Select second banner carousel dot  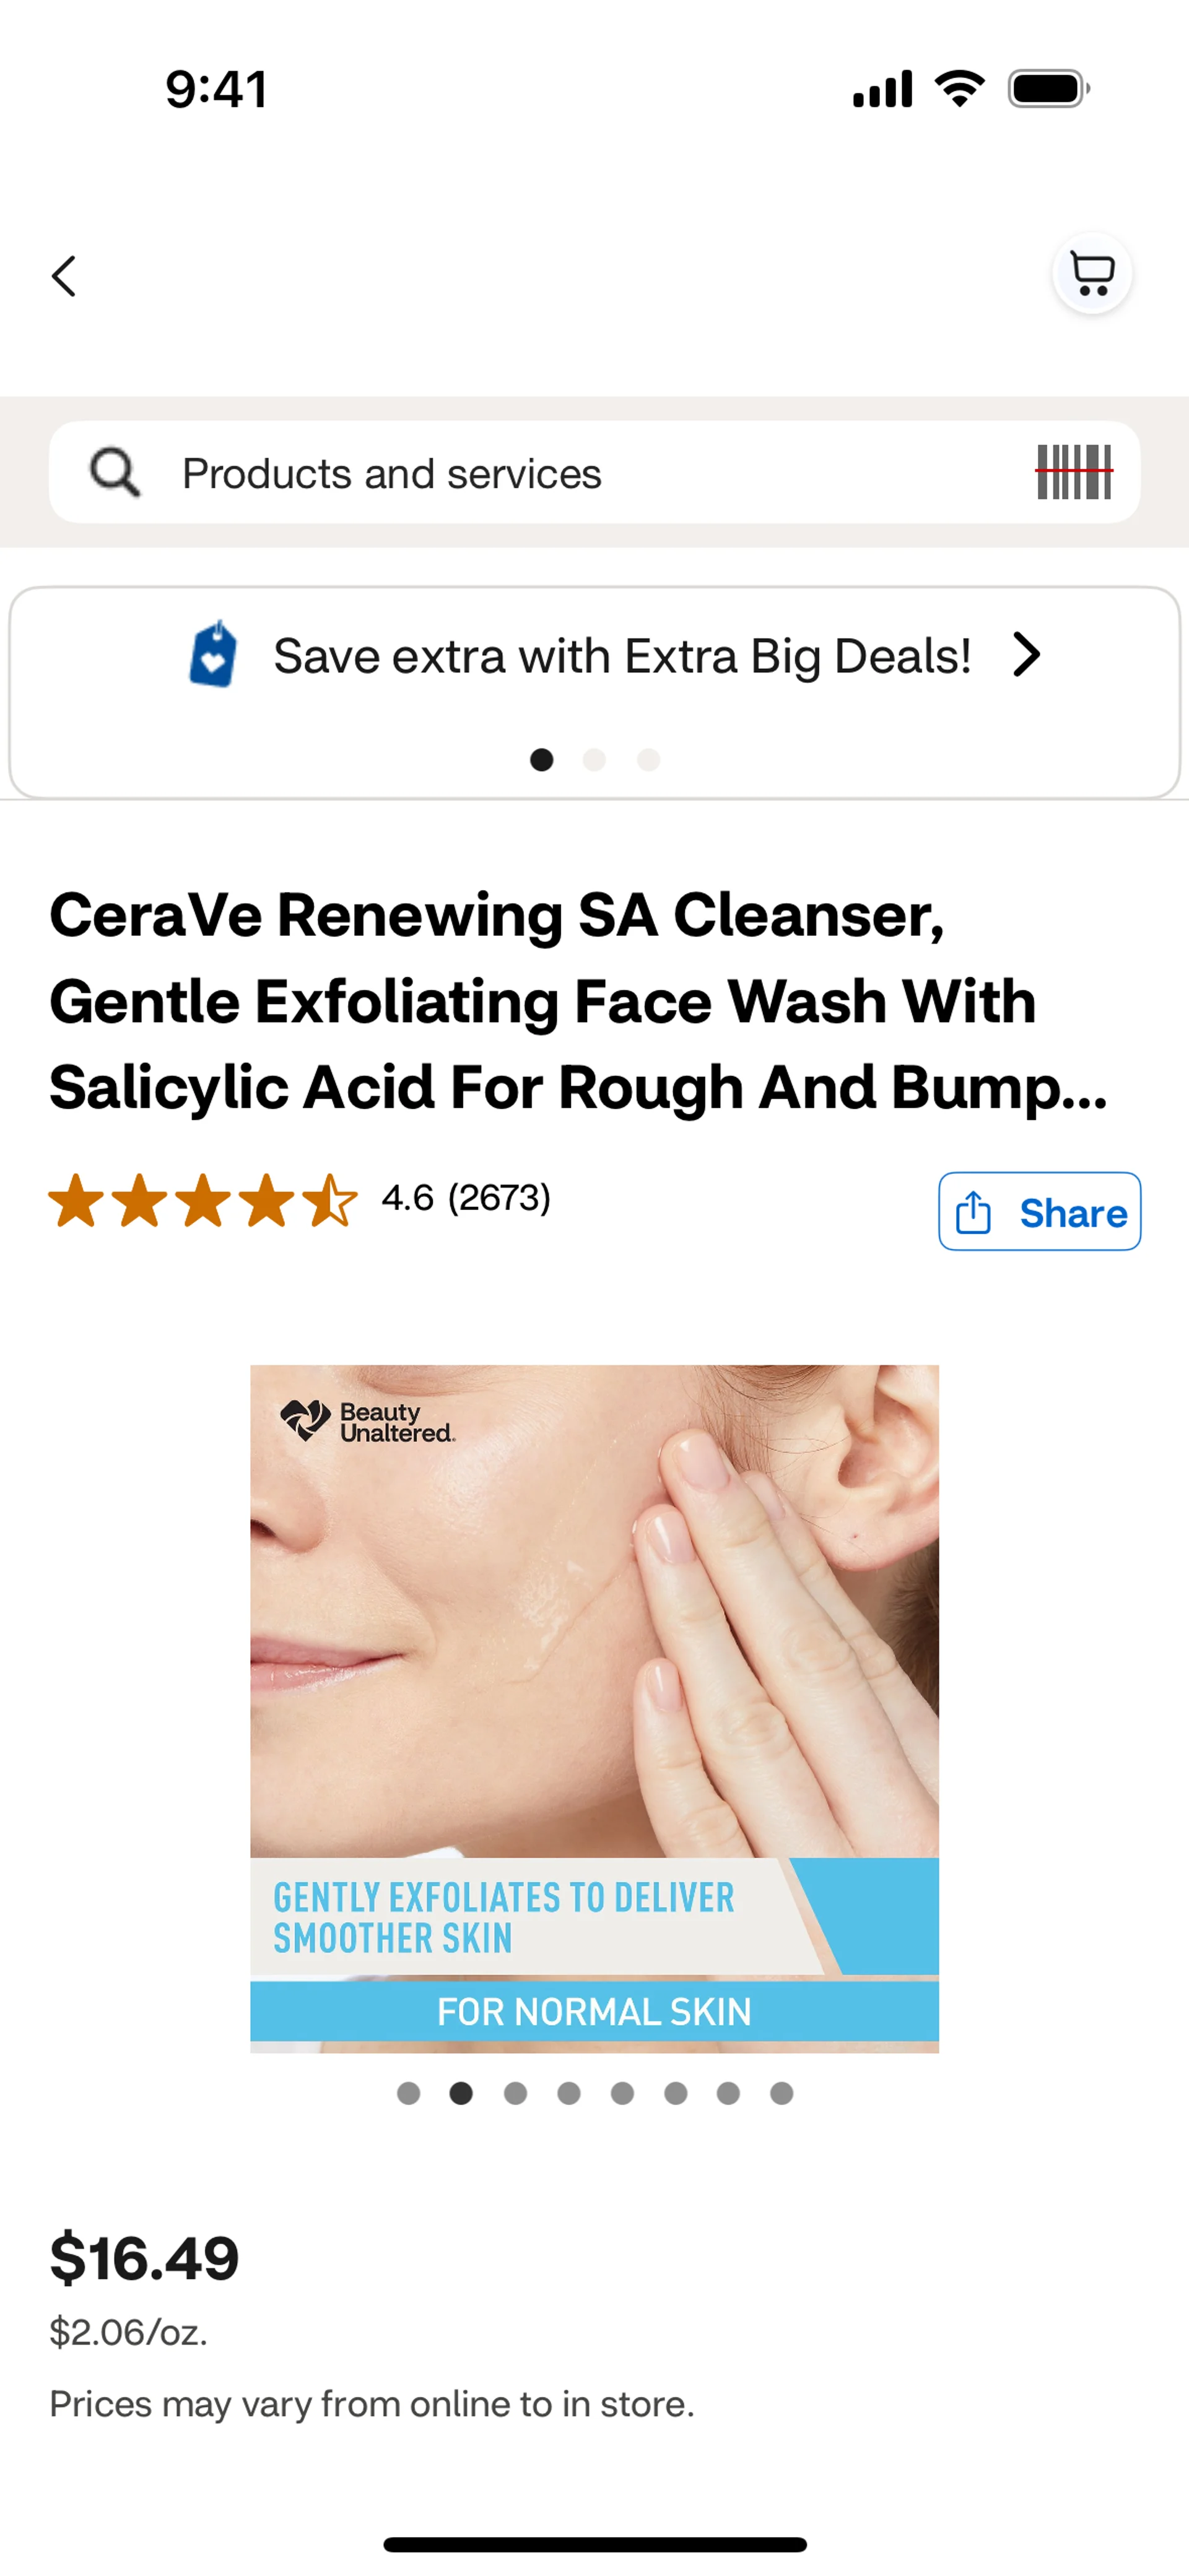[x=594, y=760]
